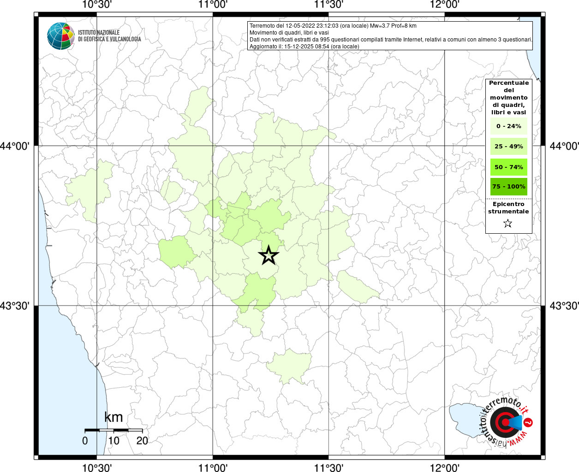
Task: Click the bottom 10°30' longitude label
Action: (96, 467)
